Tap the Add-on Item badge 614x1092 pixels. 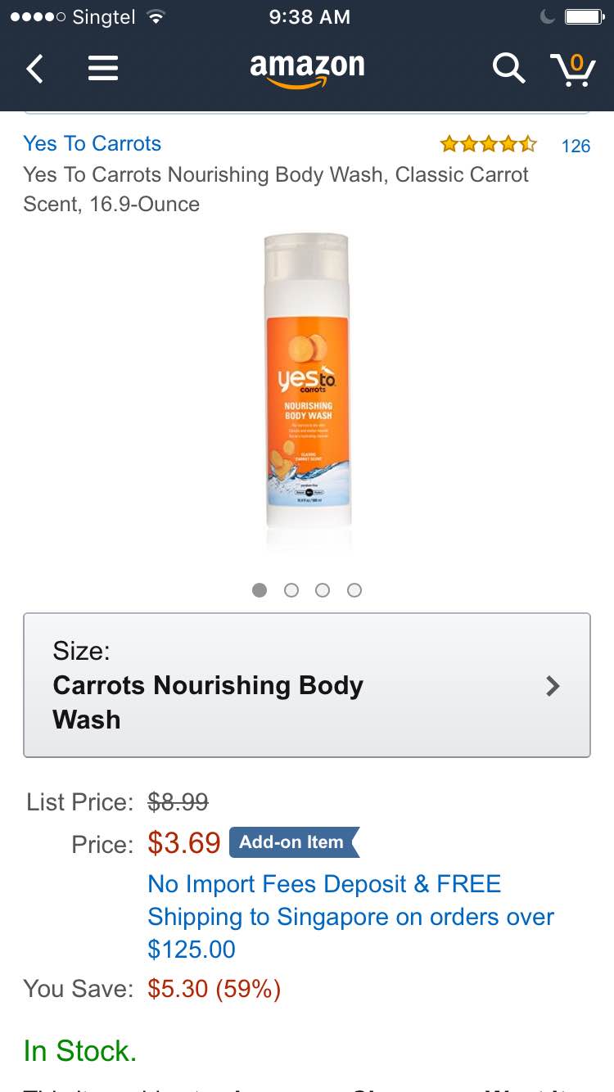(x=294, y=842)
